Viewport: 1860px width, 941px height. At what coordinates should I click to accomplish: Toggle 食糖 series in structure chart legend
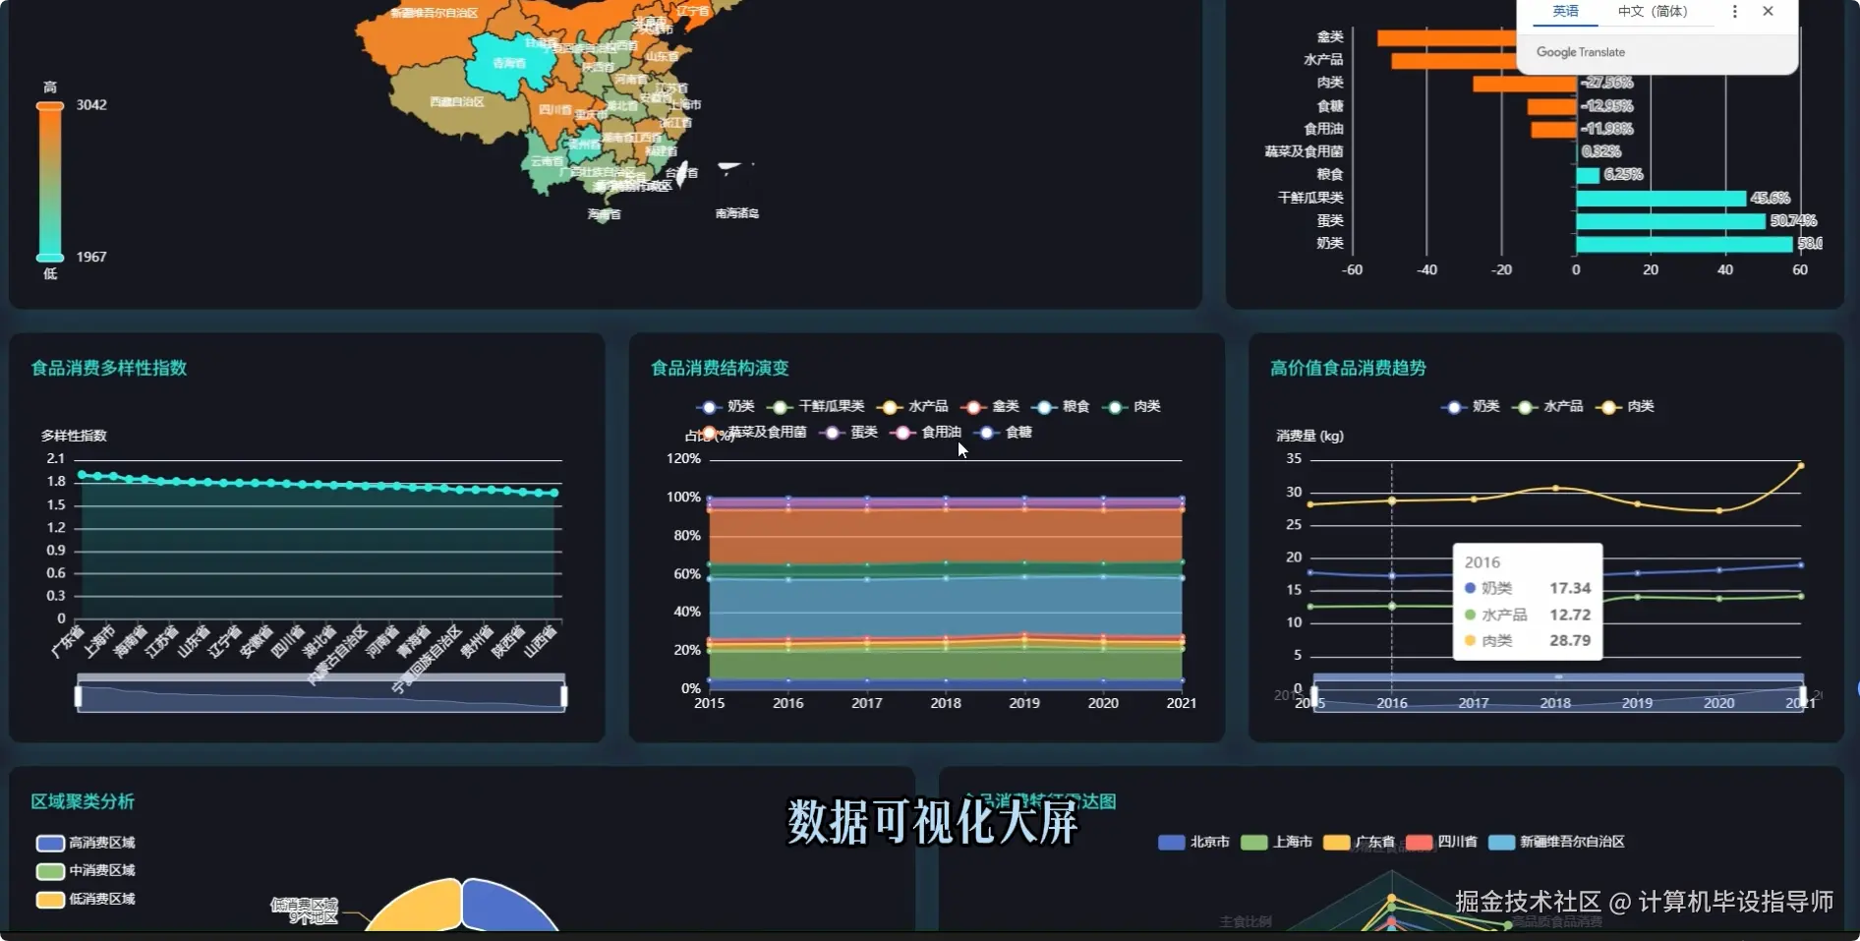[1003, 432]
